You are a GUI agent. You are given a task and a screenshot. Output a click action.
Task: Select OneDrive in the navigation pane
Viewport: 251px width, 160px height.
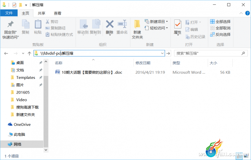click(x=22, y=124)
